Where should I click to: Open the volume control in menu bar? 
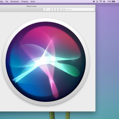tap(104, 1)
